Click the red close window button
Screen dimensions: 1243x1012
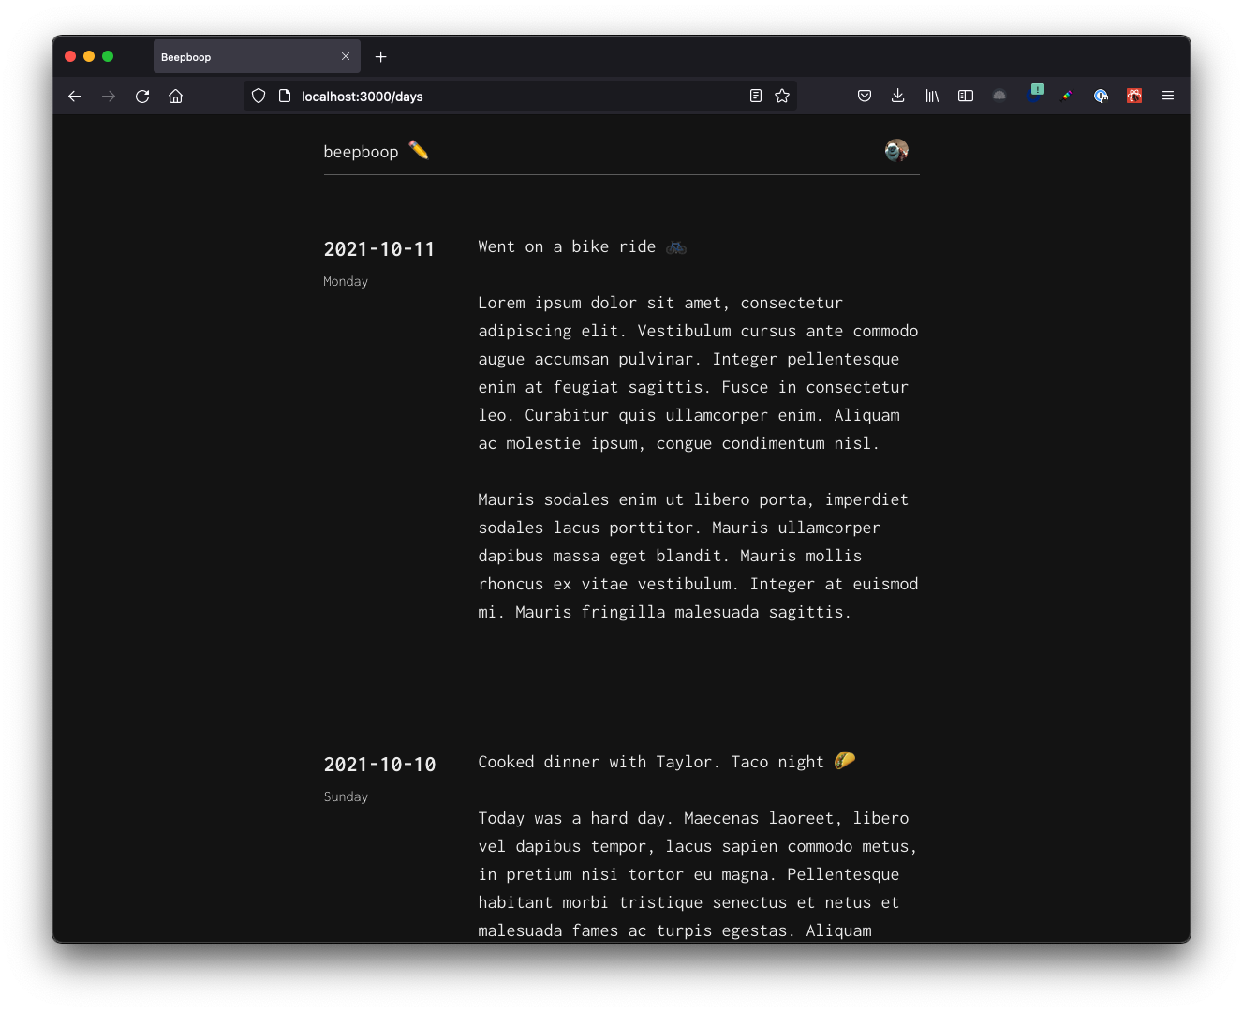coord(70,56)
